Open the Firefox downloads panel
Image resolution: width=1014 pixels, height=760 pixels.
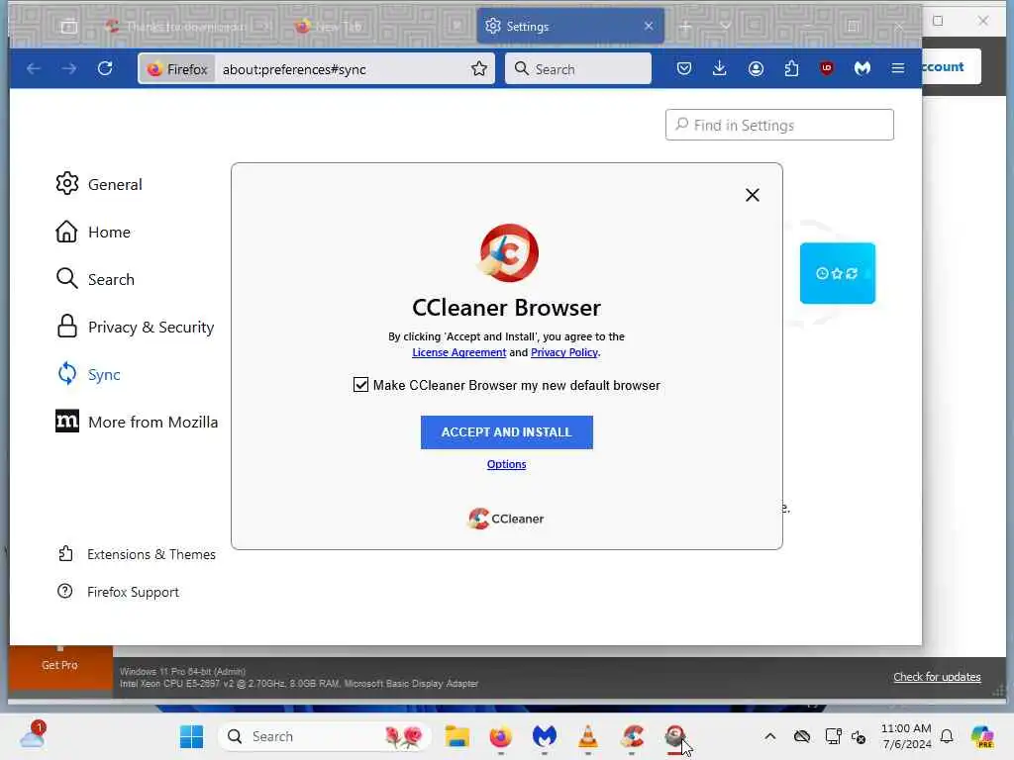(719, 68)
